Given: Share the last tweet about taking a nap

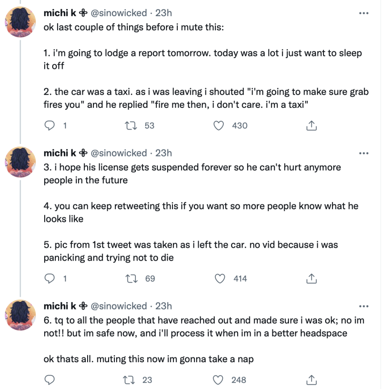Looking at the screenshot, I should coord(311,380).
